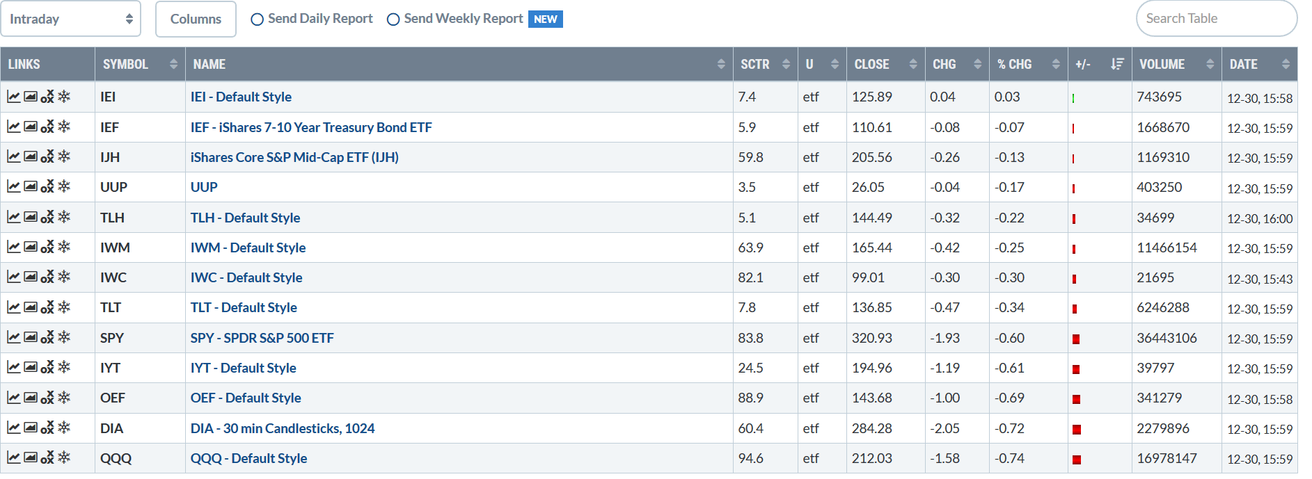Image resolution: width=1312 pixels, height=479 pixels.
Task: Open the Intraday period dropdown
Action: click(x=71, y=19)
